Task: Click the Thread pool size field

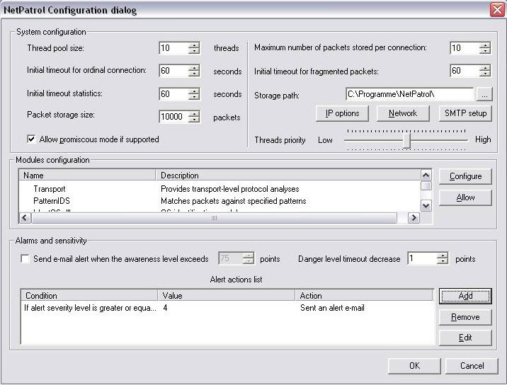Action: click(x=173, y=48)
